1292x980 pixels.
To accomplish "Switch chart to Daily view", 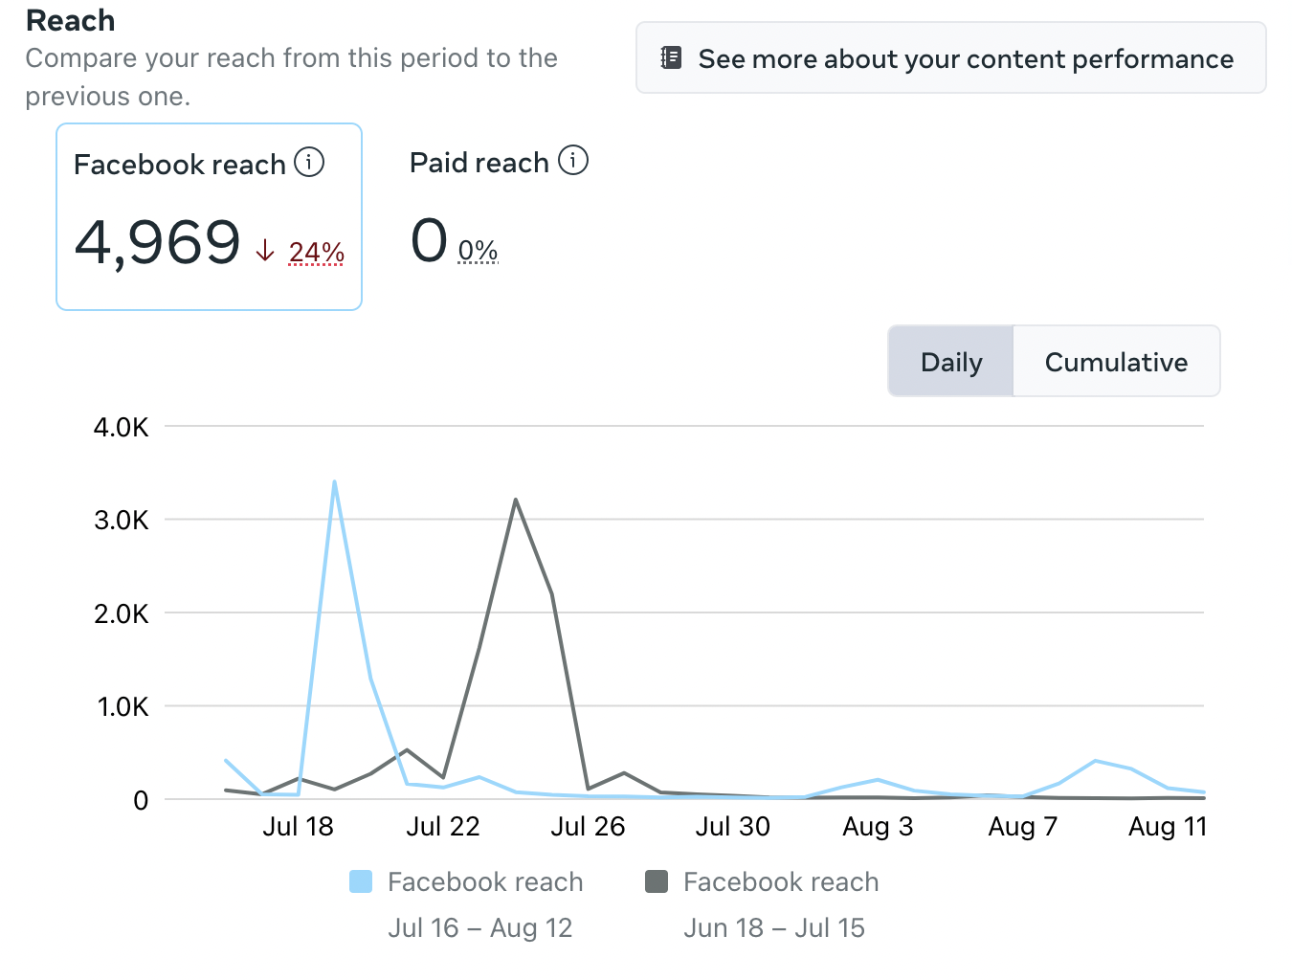I will click(x=950, y=362).
